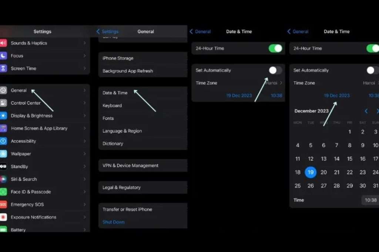
Task: Go to previous month in calendar
Action: click(366, 111)
